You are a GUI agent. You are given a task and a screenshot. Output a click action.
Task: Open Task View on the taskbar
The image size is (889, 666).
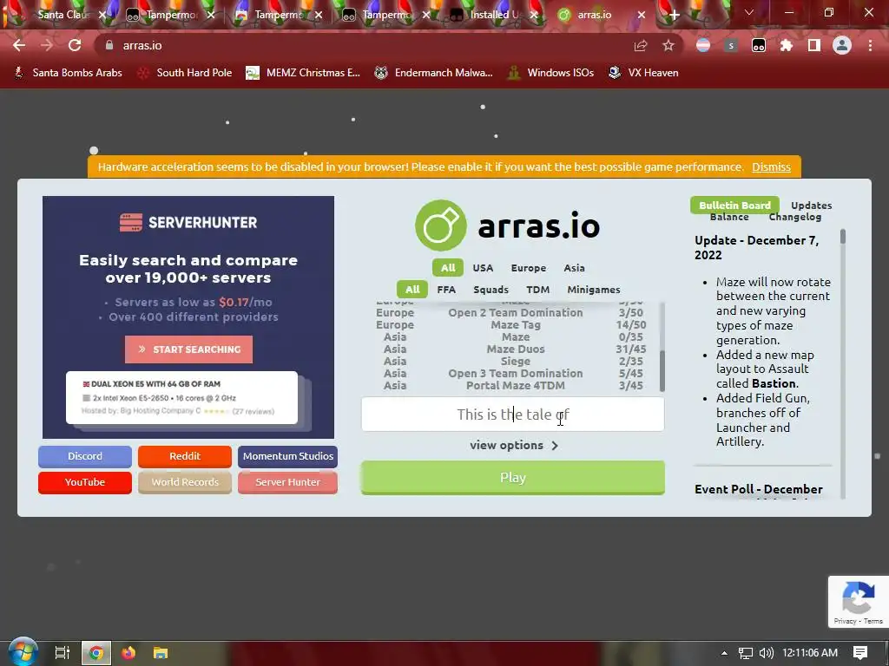click(x=62, y=653)
